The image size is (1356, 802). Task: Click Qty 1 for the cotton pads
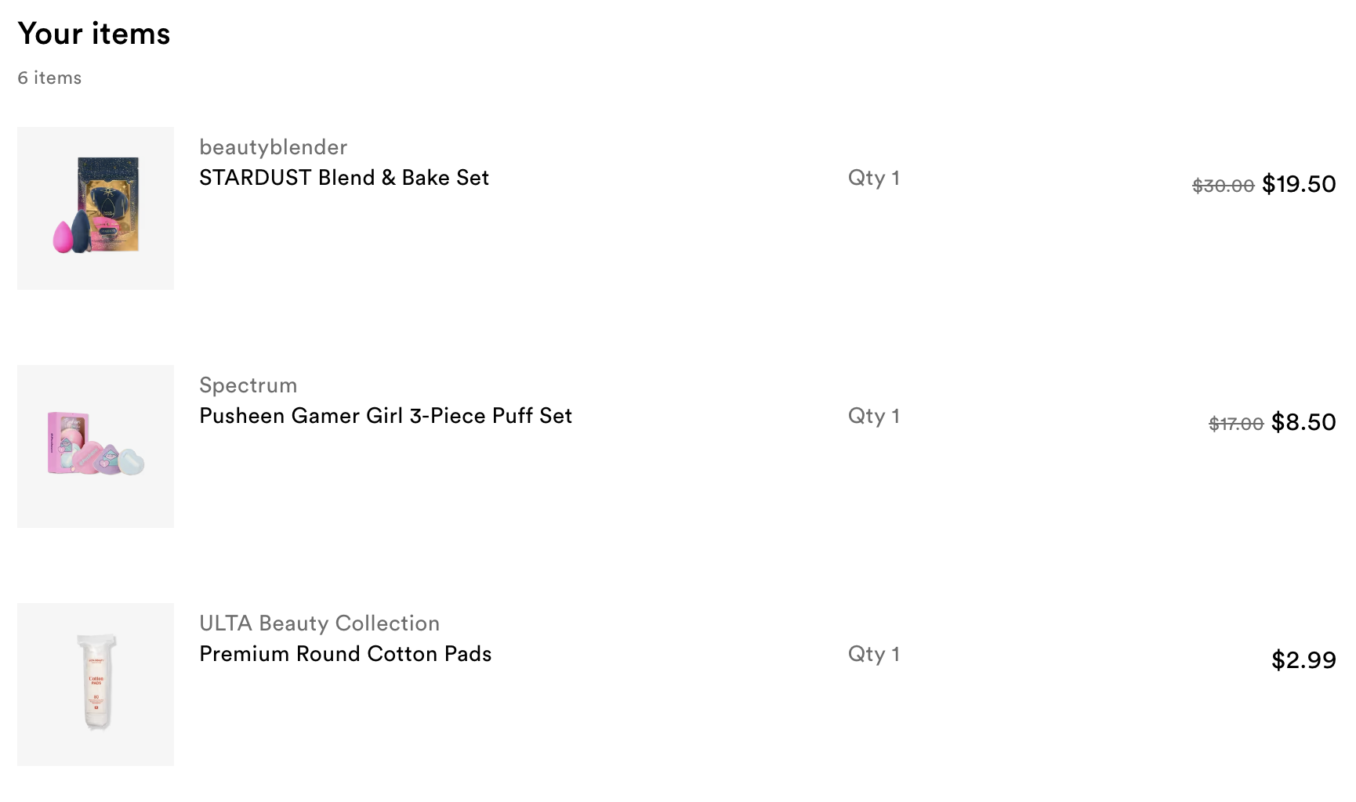[x=874, y=655]
